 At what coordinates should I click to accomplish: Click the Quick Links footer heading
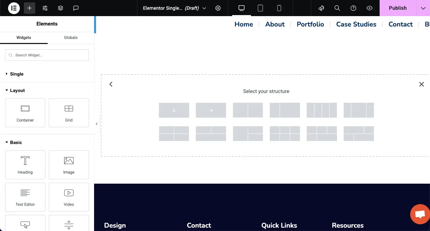coord(279,225)
